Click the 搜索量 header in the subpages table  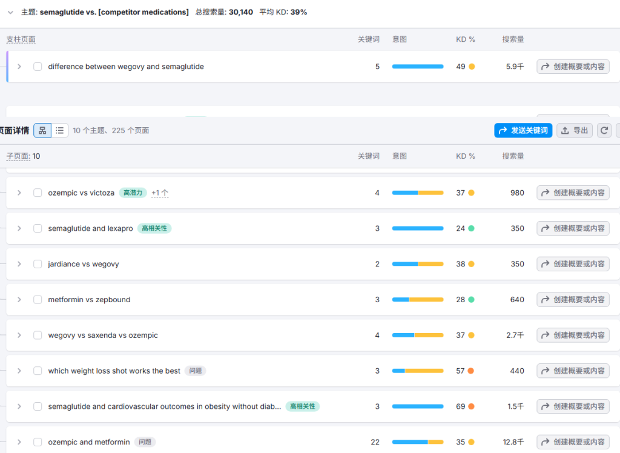click(513, 156)
